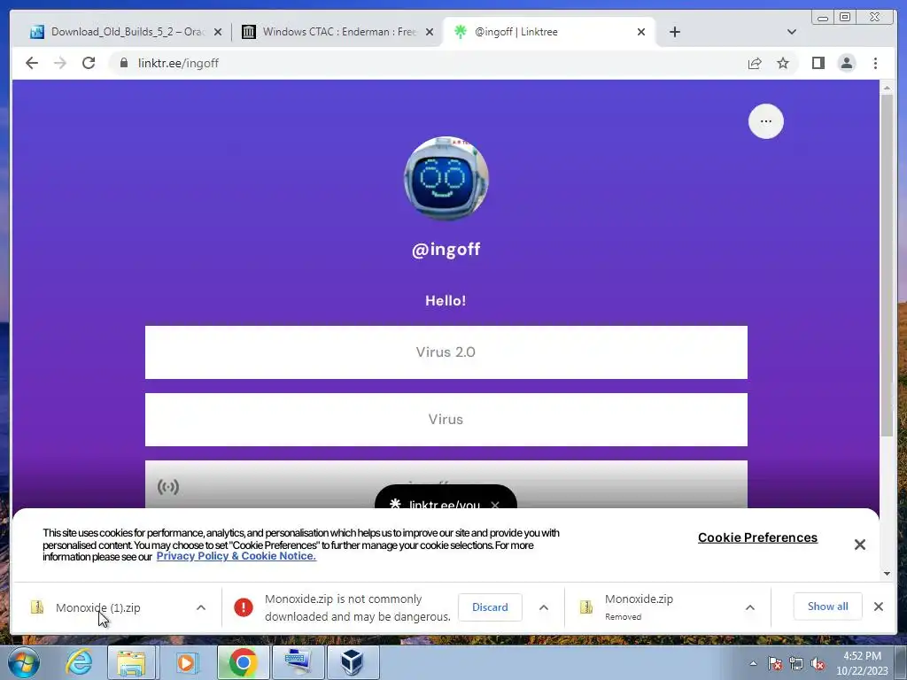Click the muted volume tray icon
Image resolution: width=907 pixels, height=680 pixels.
(x=818, y=664)
